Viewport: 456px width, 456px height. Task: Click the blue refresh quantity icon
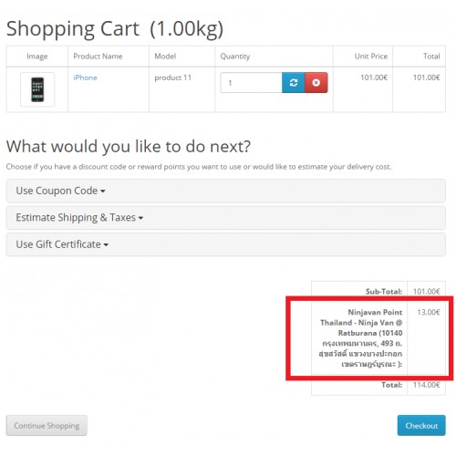(293, 82)
